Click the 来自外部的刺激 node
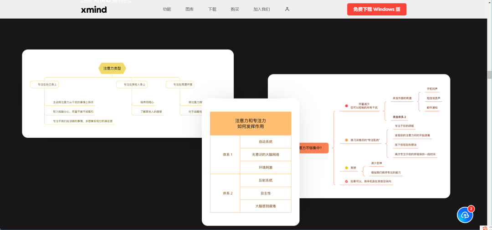The height and width of the screenshot is (230, 492). point(402,98)
